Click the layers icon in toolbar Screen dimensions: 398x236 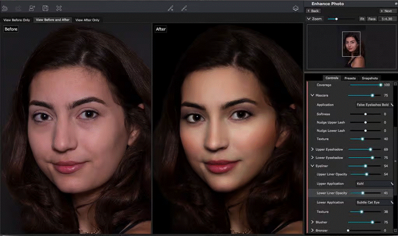(296, 8)
